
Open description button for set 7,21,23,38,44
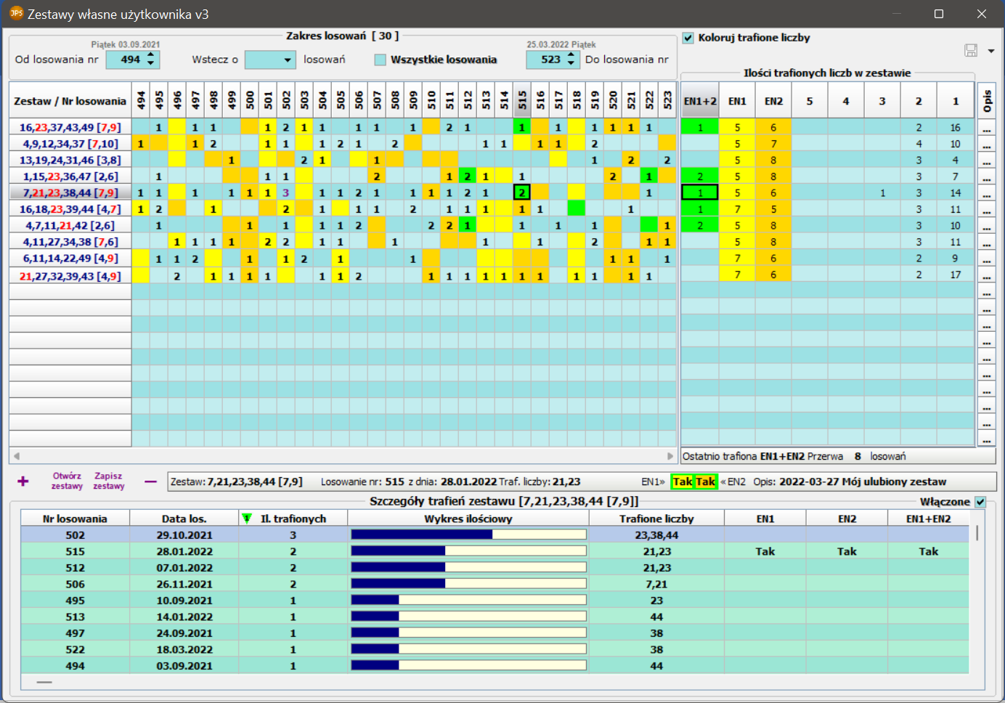coord(986,193)
